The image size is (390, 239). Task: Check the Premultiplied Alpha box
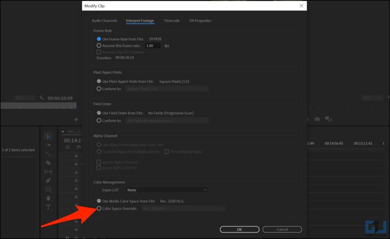coord(166,152)
